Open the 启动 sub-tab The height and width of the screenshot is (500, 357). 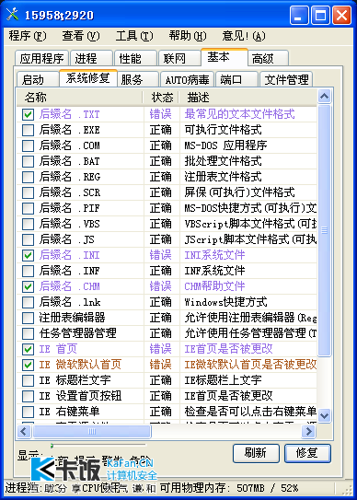click(38, 79)
